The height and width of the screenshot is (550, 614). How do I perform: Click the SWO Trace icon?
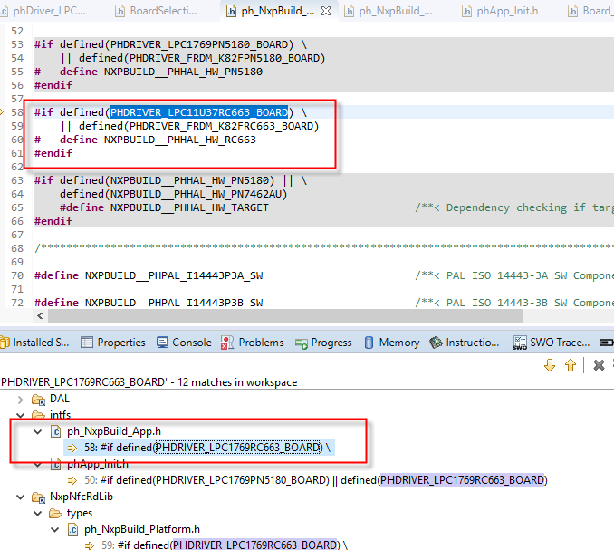point(520,343)
